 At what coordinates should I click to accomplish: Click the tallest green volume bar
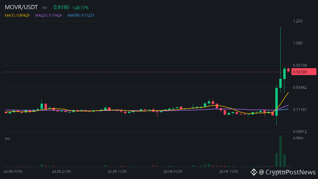(x=280, y=151)
